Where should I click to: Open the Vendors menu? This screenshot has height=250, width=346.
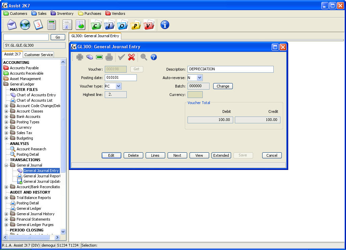coord(115,14)
